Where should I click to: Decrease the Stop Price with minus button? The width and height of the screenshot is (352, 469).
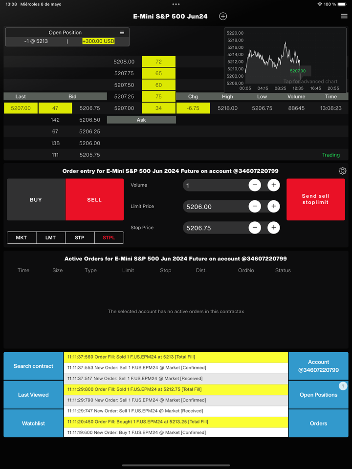tap(255, 228)
